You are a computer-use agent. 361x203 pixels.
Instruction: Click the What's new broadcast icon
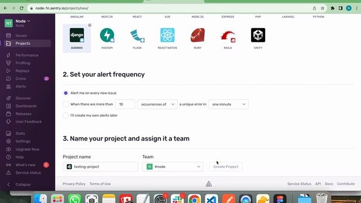point(8,165)
